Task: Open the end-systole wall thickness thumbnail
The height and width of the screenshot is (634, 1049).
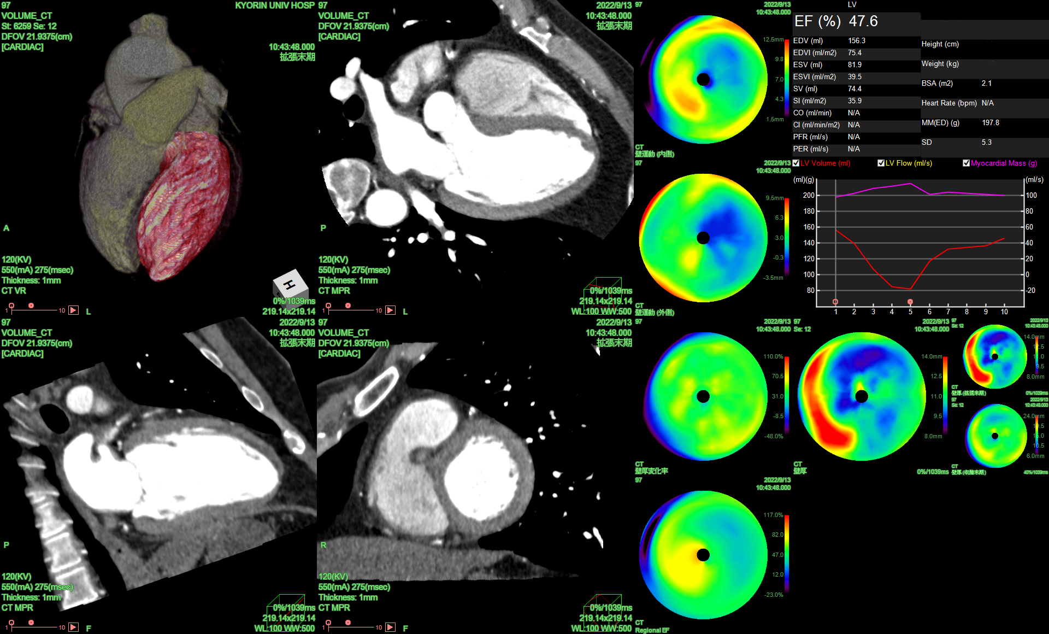Action: (995, 436)
